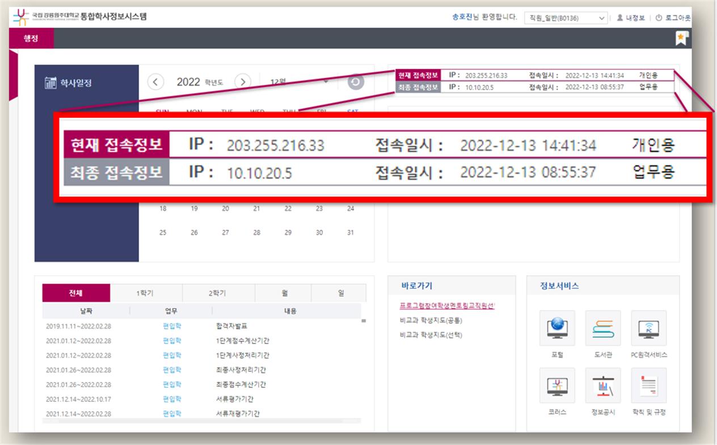
Task: Open the 도서관 library icon
Action: (x=603, y=328)
